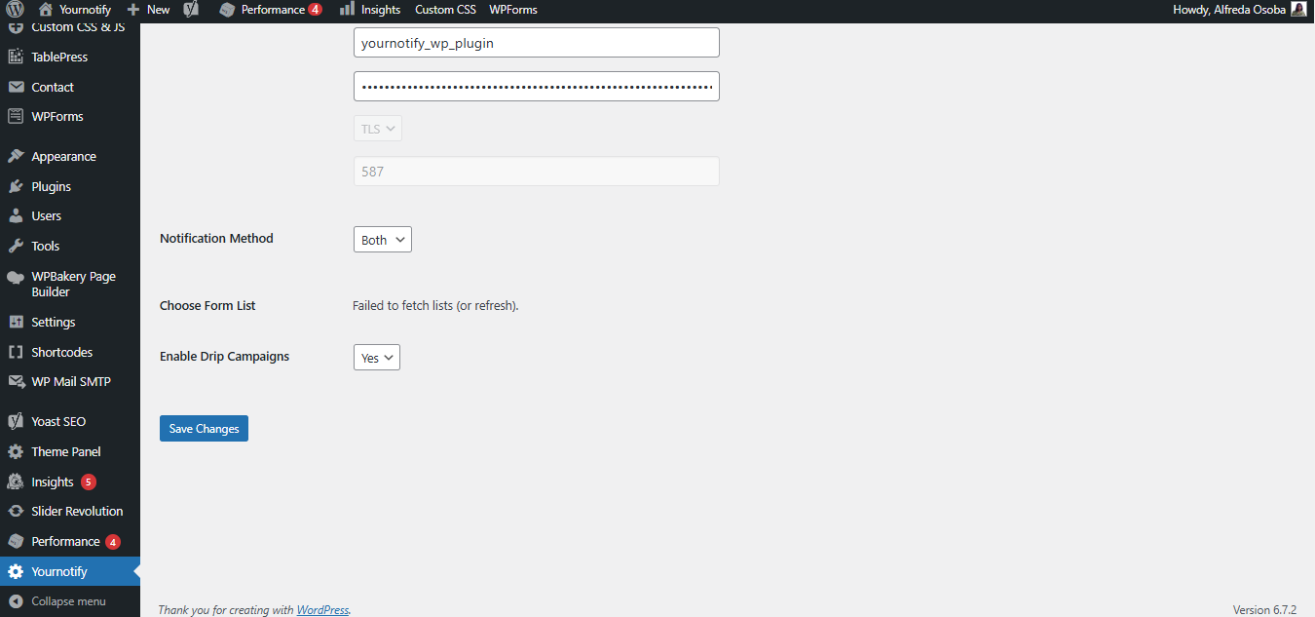Click the Choose Form List label
Image resolution: width=1315 pixels, height=617 pixels.
pyautogui.click(x=207, y=305)
